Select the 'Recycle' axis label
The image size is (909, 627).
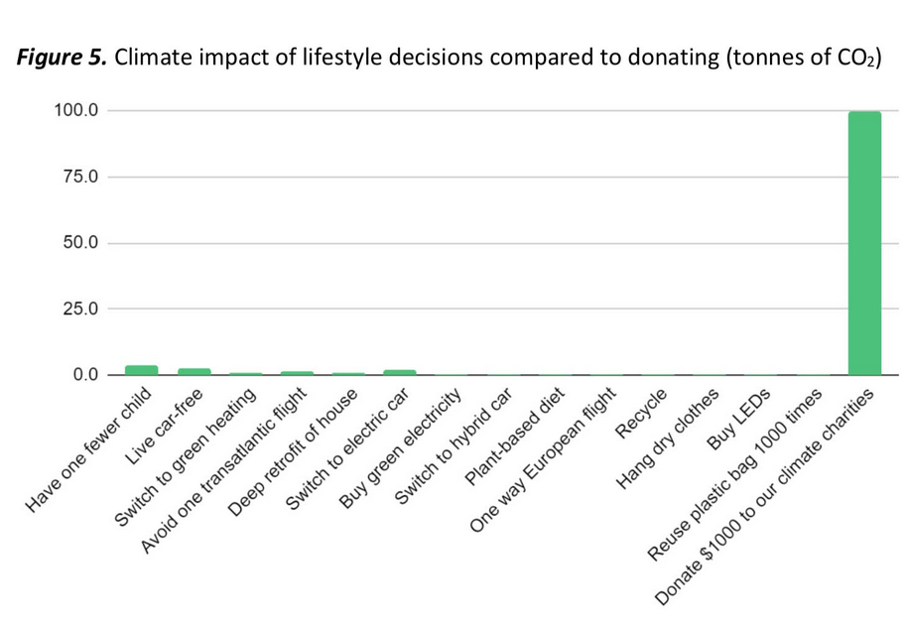(641, 414)
